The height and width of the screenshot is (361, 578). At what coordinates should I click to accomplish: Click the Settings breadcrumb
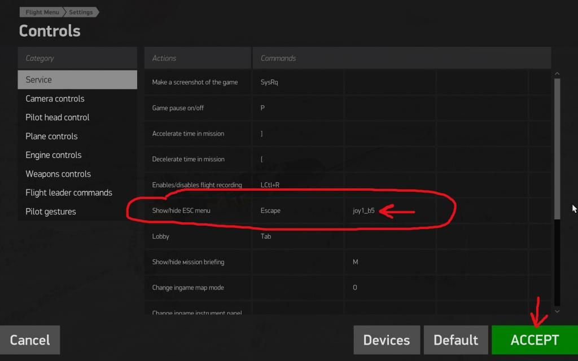point(81,12)
